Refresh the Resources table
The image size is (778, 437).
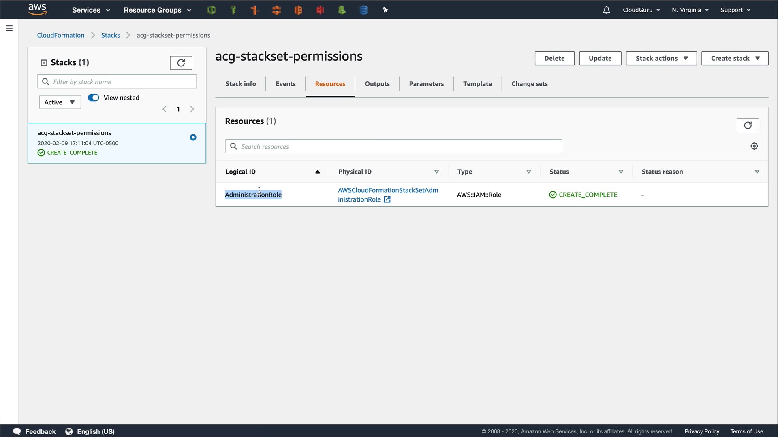pos(747,125)
